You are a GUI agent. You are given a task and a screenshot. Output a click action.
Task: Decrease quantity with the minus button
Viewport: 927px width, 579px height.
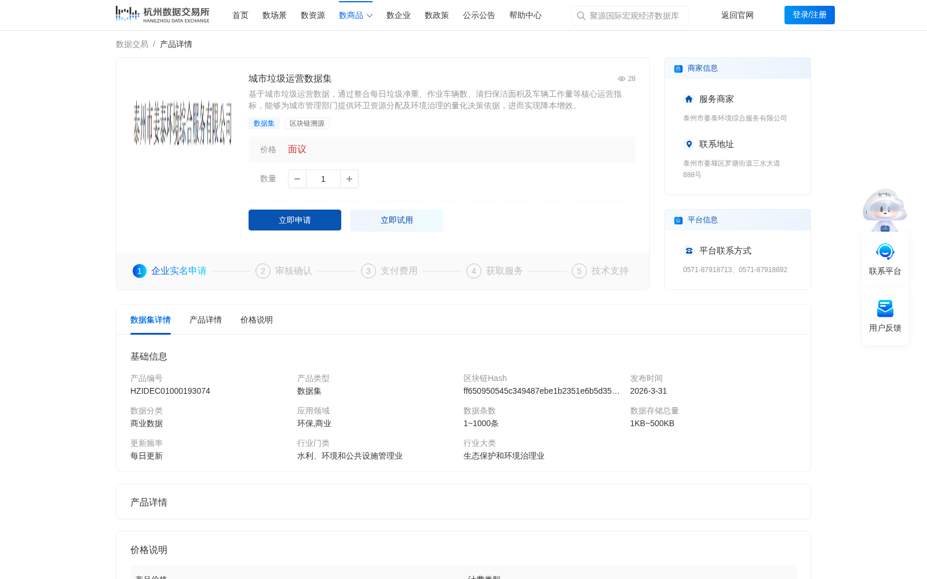tap(297, 179)
